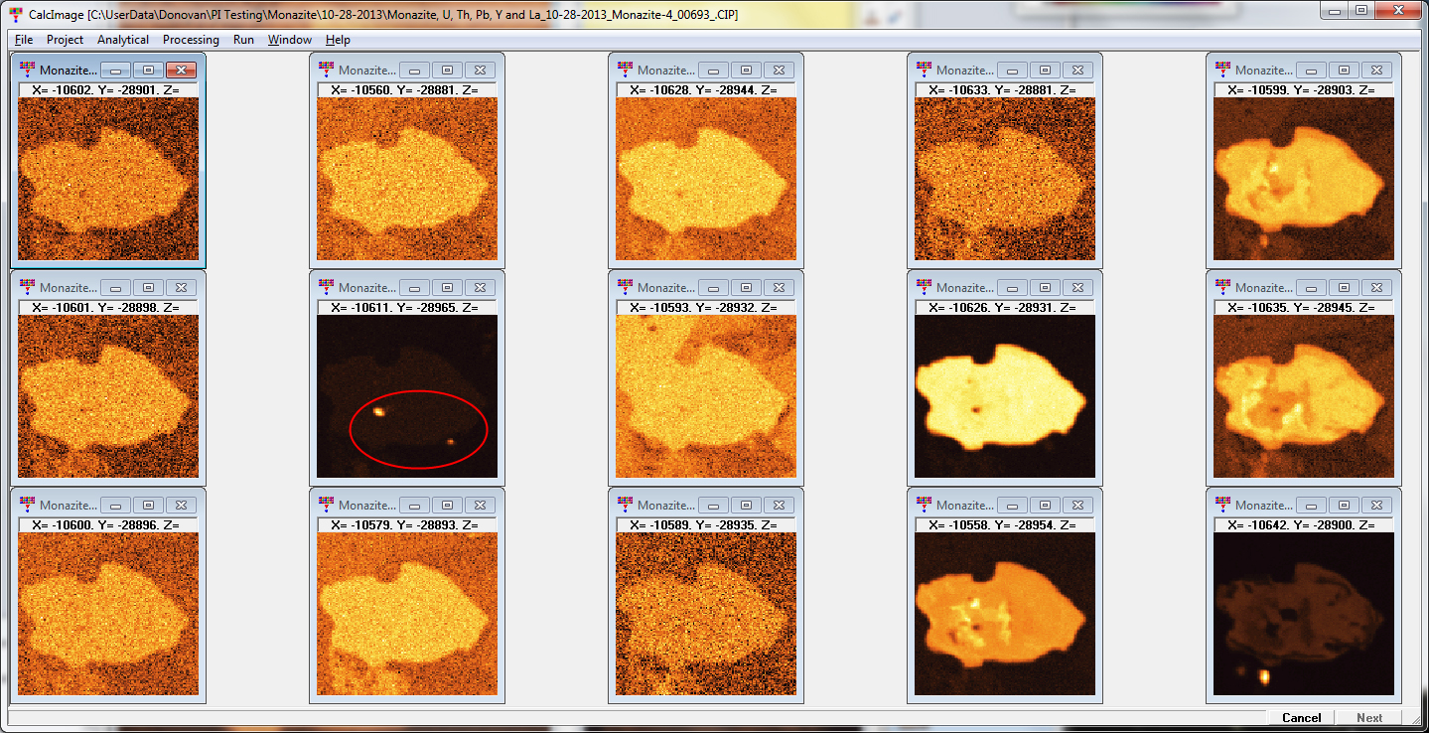Click the window icon of the X= -10628 map
The image size is (1429, 733).
(625, 70)
